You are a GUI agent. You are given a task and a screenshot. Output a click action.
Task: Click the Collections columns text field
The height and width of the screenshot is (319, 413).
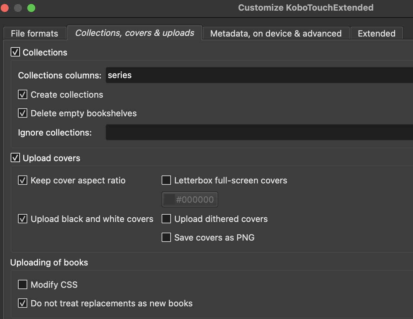tap(259, 75)
